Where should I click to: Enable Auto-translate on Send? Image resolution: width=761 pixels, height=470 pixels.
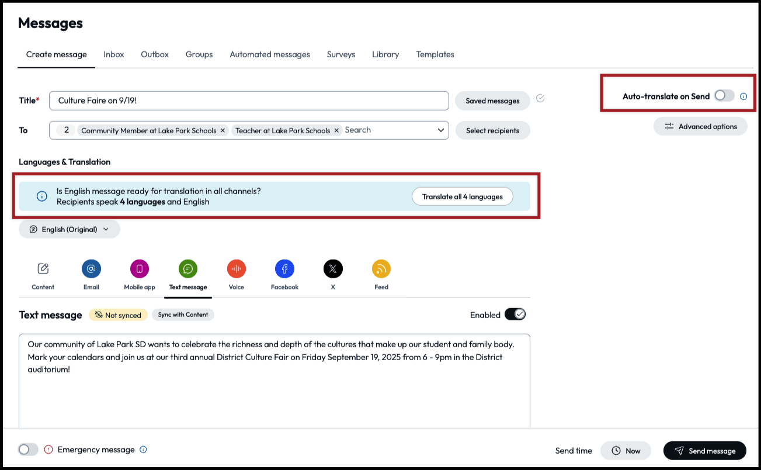pyautogui.click(x=722, y=95)
